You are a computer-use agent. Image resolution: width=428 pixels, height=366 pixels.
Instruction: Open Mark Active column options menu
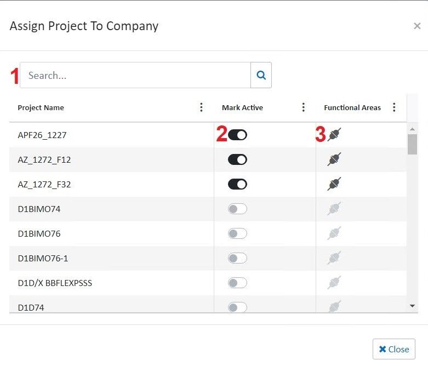(x=303, y=107)
